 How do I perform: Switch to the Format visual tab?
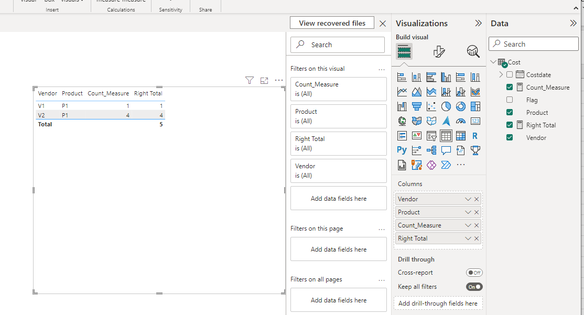tap(439, 51)
